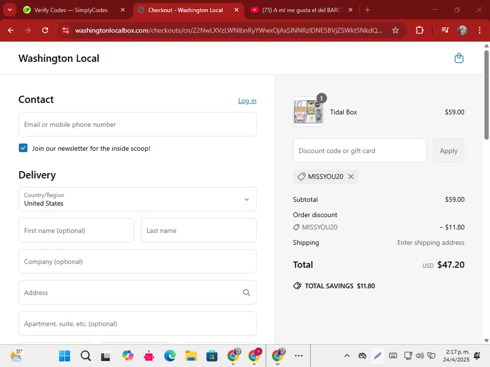Focus the Address field
The width and height of the screenshot is (490, 367).
[x=138, y=293]
